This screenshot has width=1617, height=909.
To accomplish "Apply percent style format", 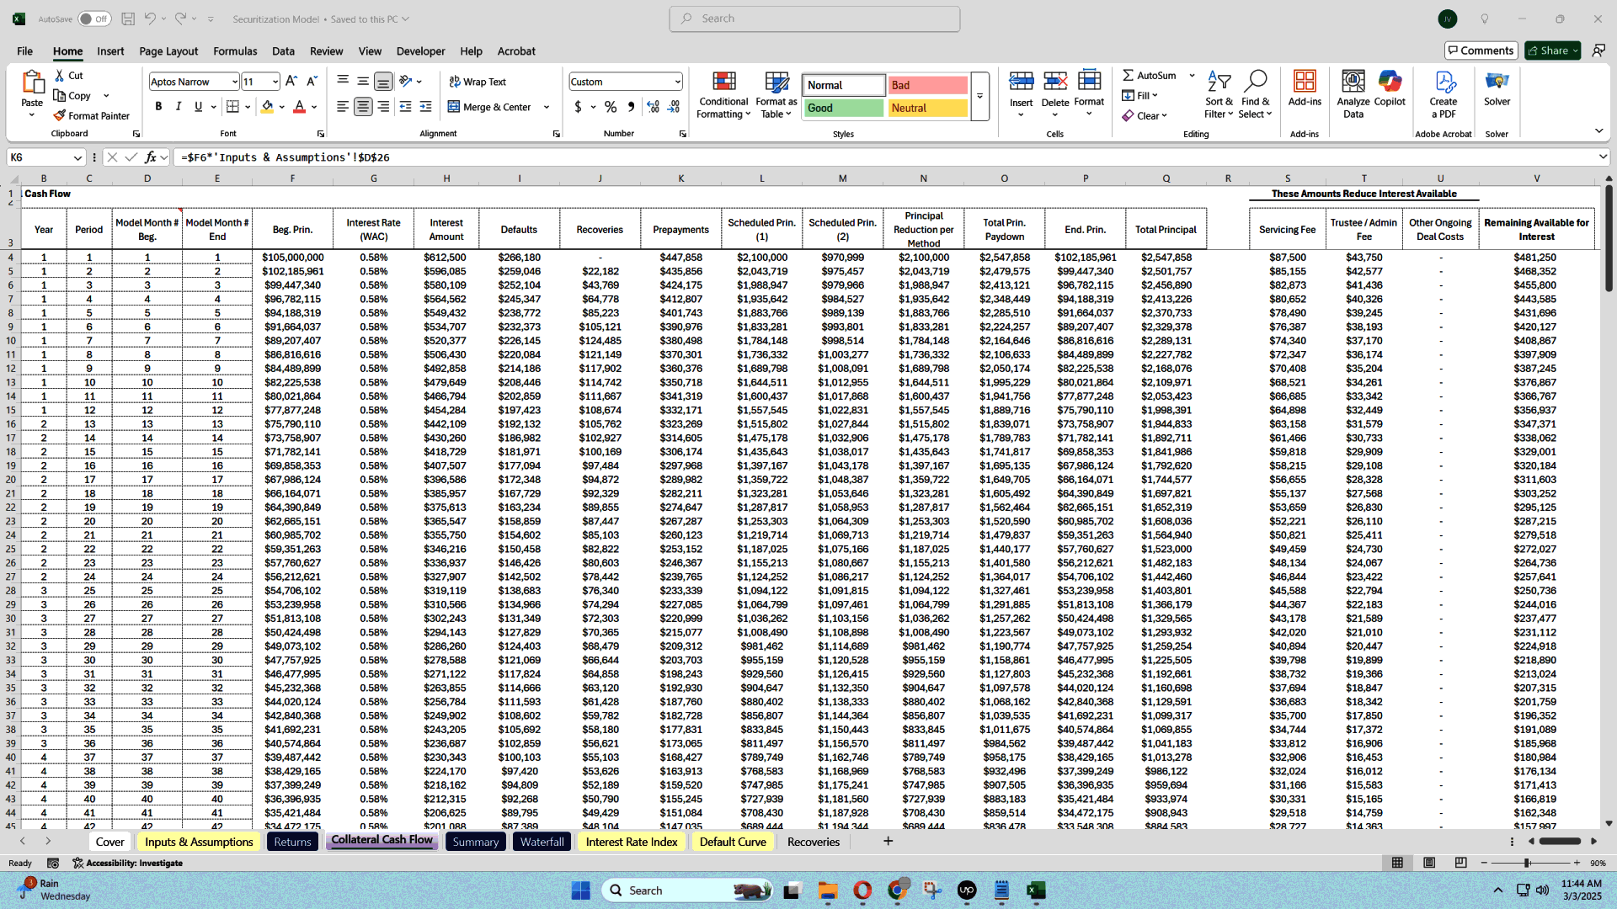I will [x=611, y=107].
